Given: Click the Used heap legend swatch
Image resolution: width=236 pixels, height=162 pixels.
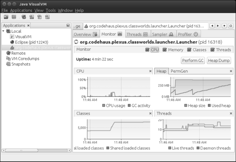Looking at the screenshot, I should [209, 106].
